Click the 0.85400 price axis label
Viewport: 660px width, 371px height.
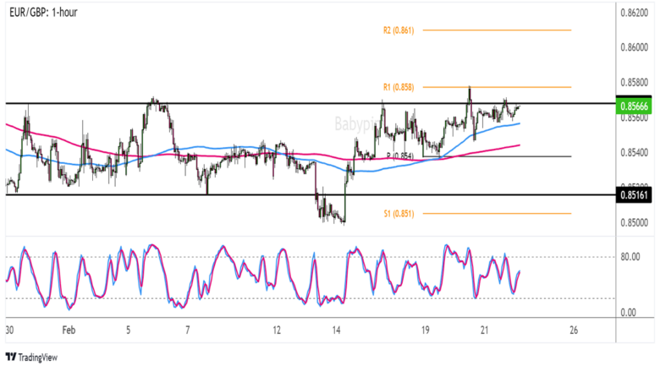pyautogui.click(x=634, y=152)
